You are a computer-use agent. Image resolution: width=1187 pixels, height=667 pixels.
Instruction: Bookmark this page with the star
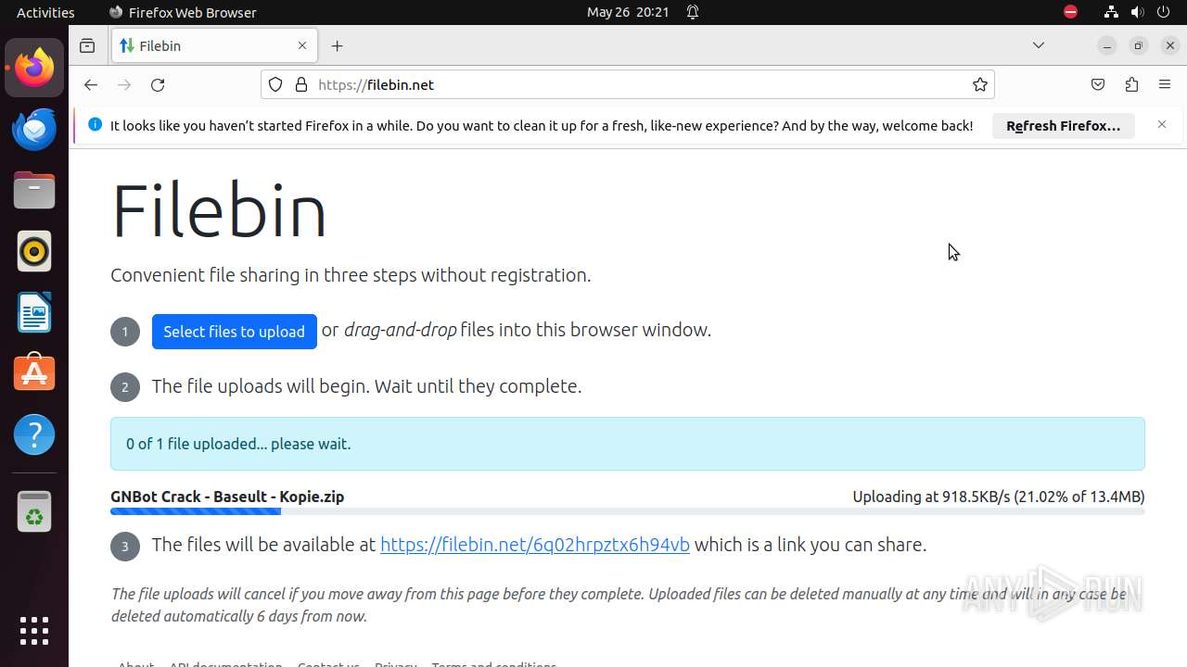980,84
